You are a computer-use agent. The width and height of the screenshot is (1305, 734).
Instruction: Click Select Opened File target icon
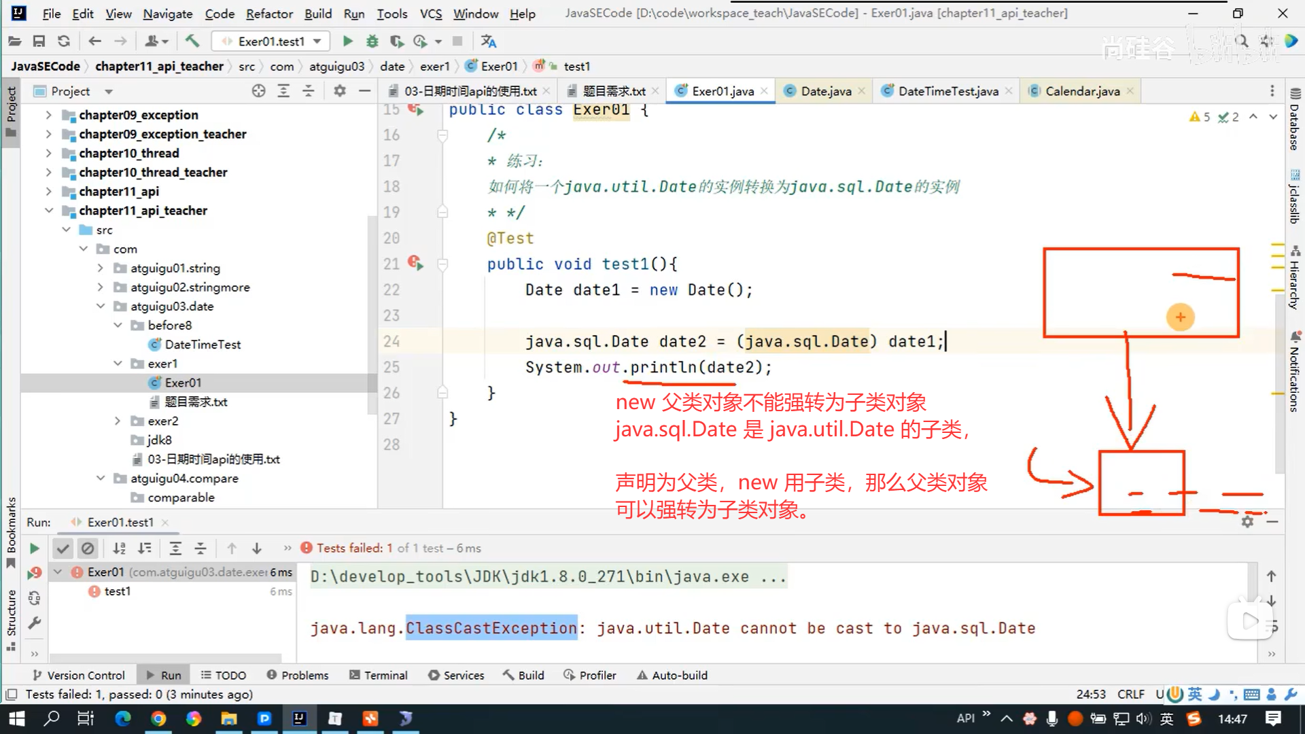(x=258, y=91)
